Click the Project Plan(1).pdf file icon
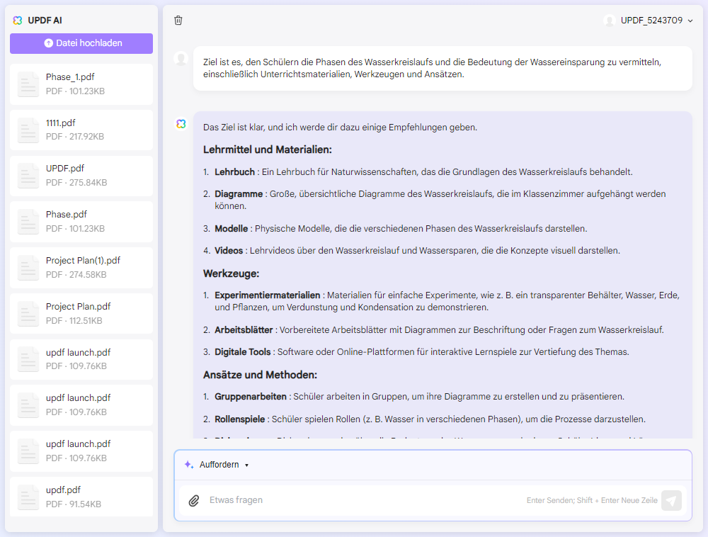Image resolution: width=708 pixels, height=537 pixels. tap(28, 268)
